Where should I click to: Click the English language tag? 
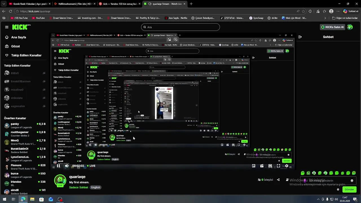96,187
